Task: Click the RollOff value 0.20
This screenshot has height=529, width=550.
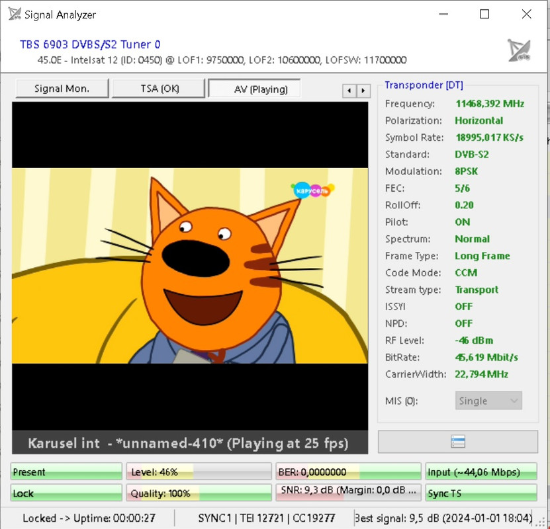Action: (464, 205)
